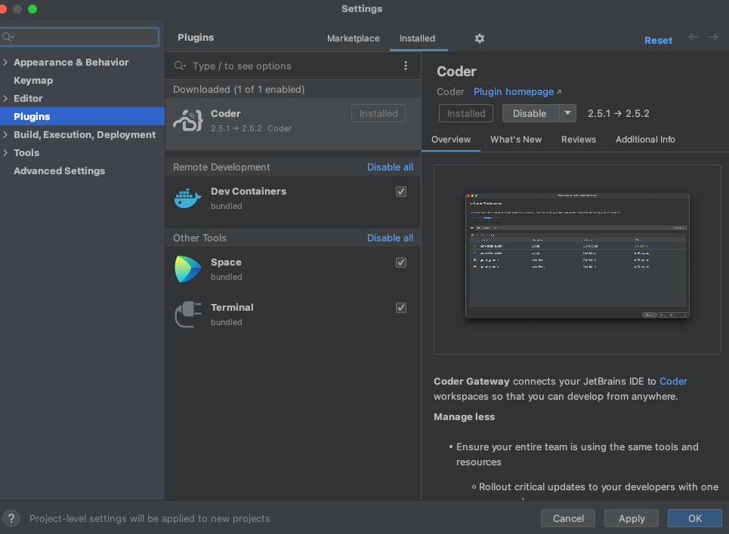The height and width of the screenshot is (534, 729).
Task: Click the sidebar search magnifier icon
Action: point(8,36)
